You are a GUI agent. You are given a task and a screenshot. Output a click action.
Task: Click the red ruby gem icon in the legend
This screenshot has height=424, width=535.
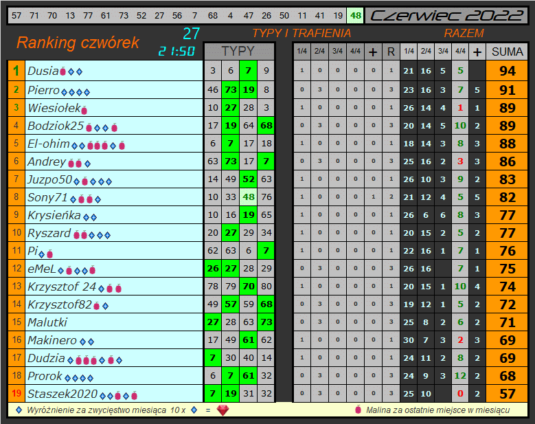coord(223,410)
